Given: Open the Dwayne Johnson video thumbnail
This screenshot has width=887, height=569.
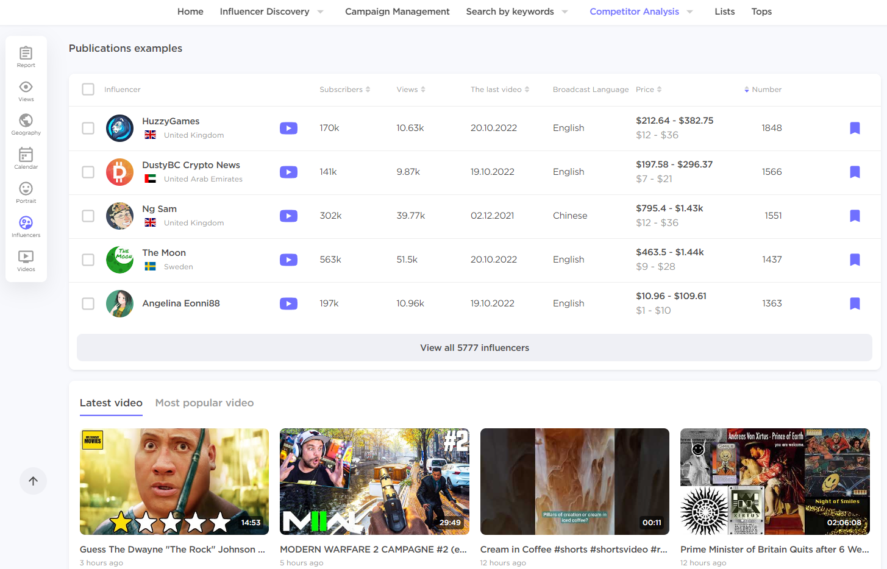Looking at the screenshot, I should pyautogui.click(x=174, y=481).
